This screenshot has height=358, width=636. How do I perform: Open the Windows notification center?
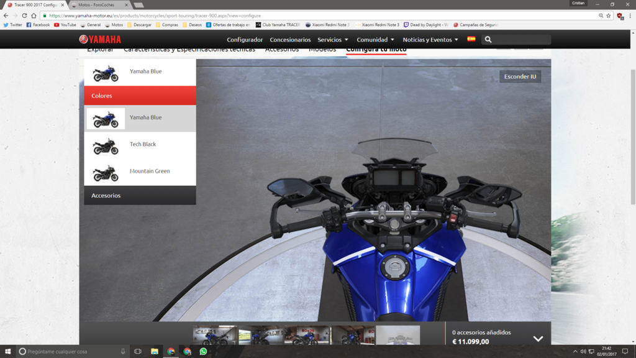pyautogui.click(x=625, y=352)
